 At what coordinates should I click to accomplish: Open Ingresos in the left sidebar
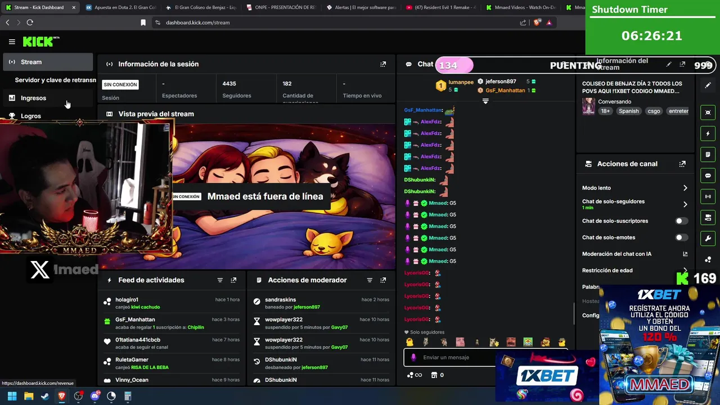[x=48, y=98]
